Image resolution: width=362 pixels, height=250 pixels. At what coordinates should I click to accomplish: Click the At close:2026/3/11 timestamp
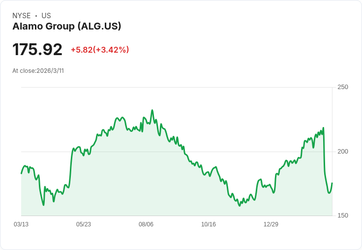point(38,71)
